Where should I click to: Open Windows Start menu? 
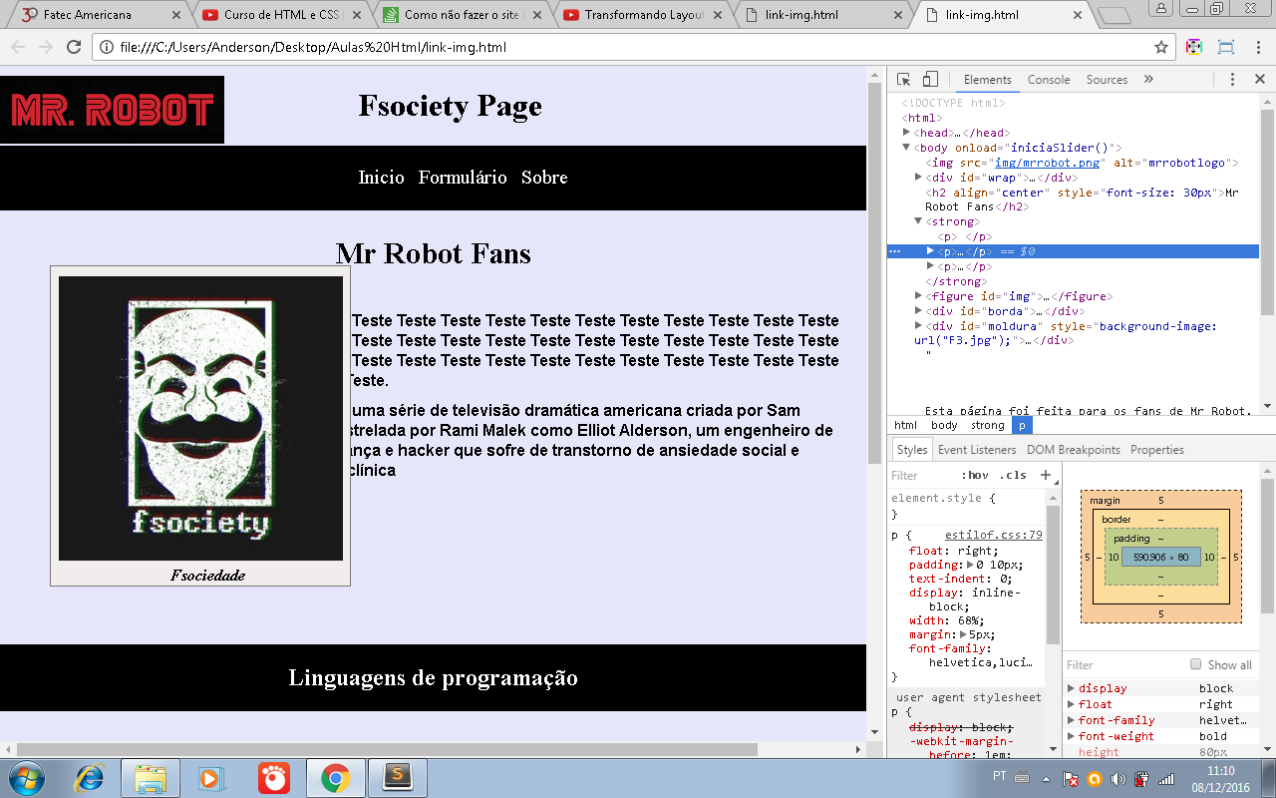[x=25, y=777]
